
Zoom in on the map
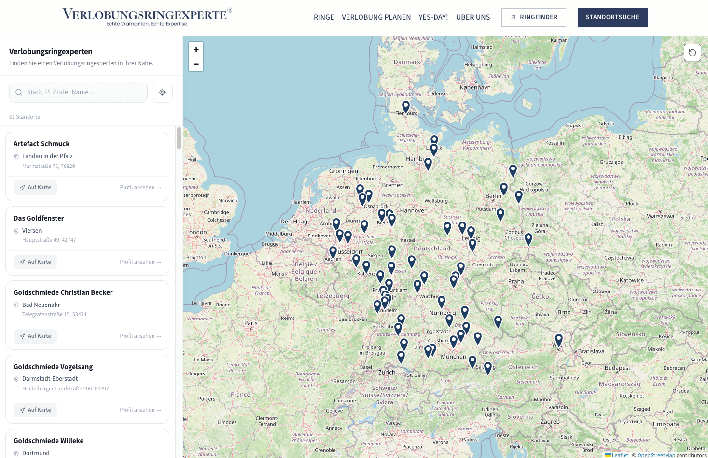click(196, 49)
